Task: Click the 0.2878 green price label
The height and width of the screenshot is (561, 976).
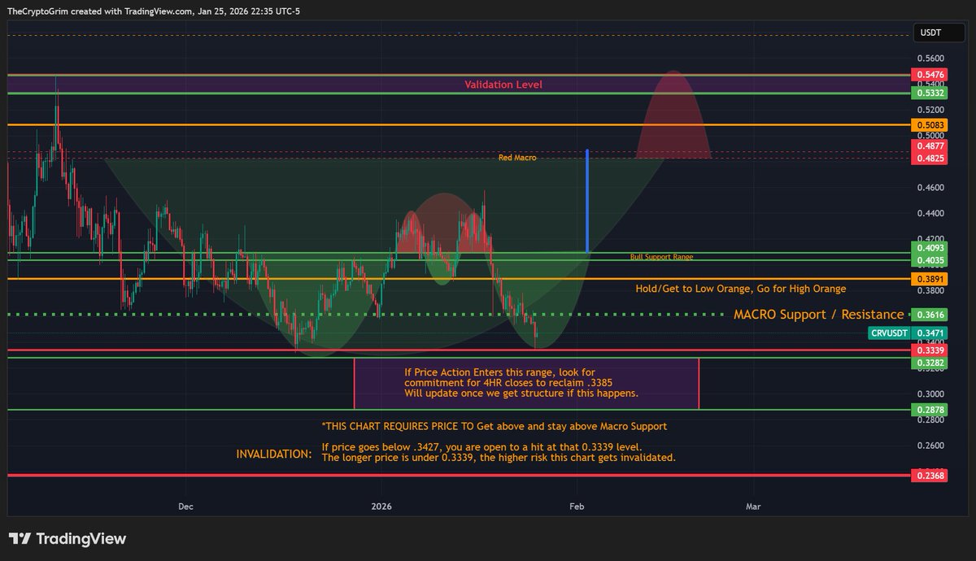Action: click(930, 410)
